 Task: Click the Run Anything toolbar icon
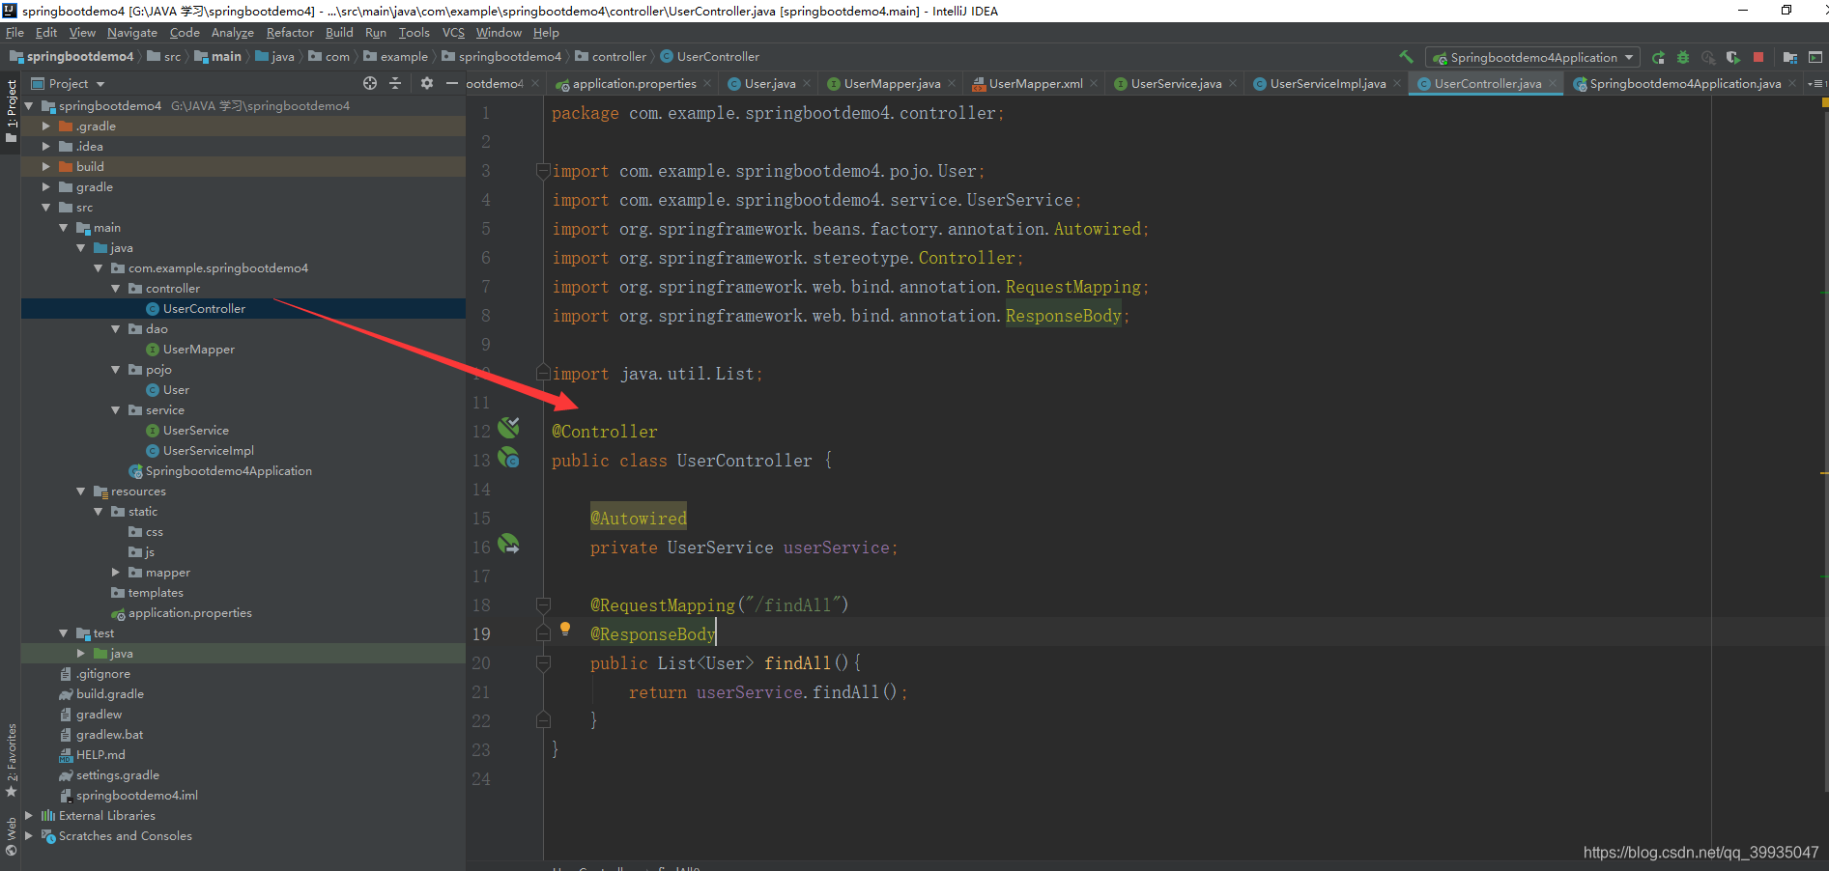[1815, 57]
